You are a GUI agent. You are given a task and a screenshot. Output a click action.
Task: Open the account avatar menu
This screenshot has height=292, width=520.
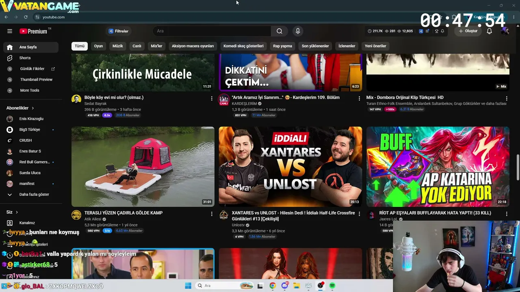tap(505, 31)
